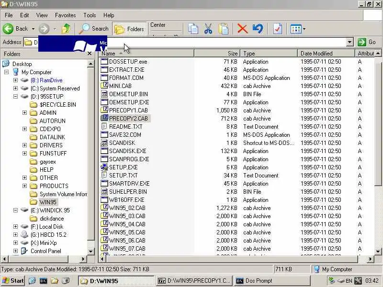Click the Copy toolbar icon
Screen dimensions: 383x287
click(x=193, y=29)
